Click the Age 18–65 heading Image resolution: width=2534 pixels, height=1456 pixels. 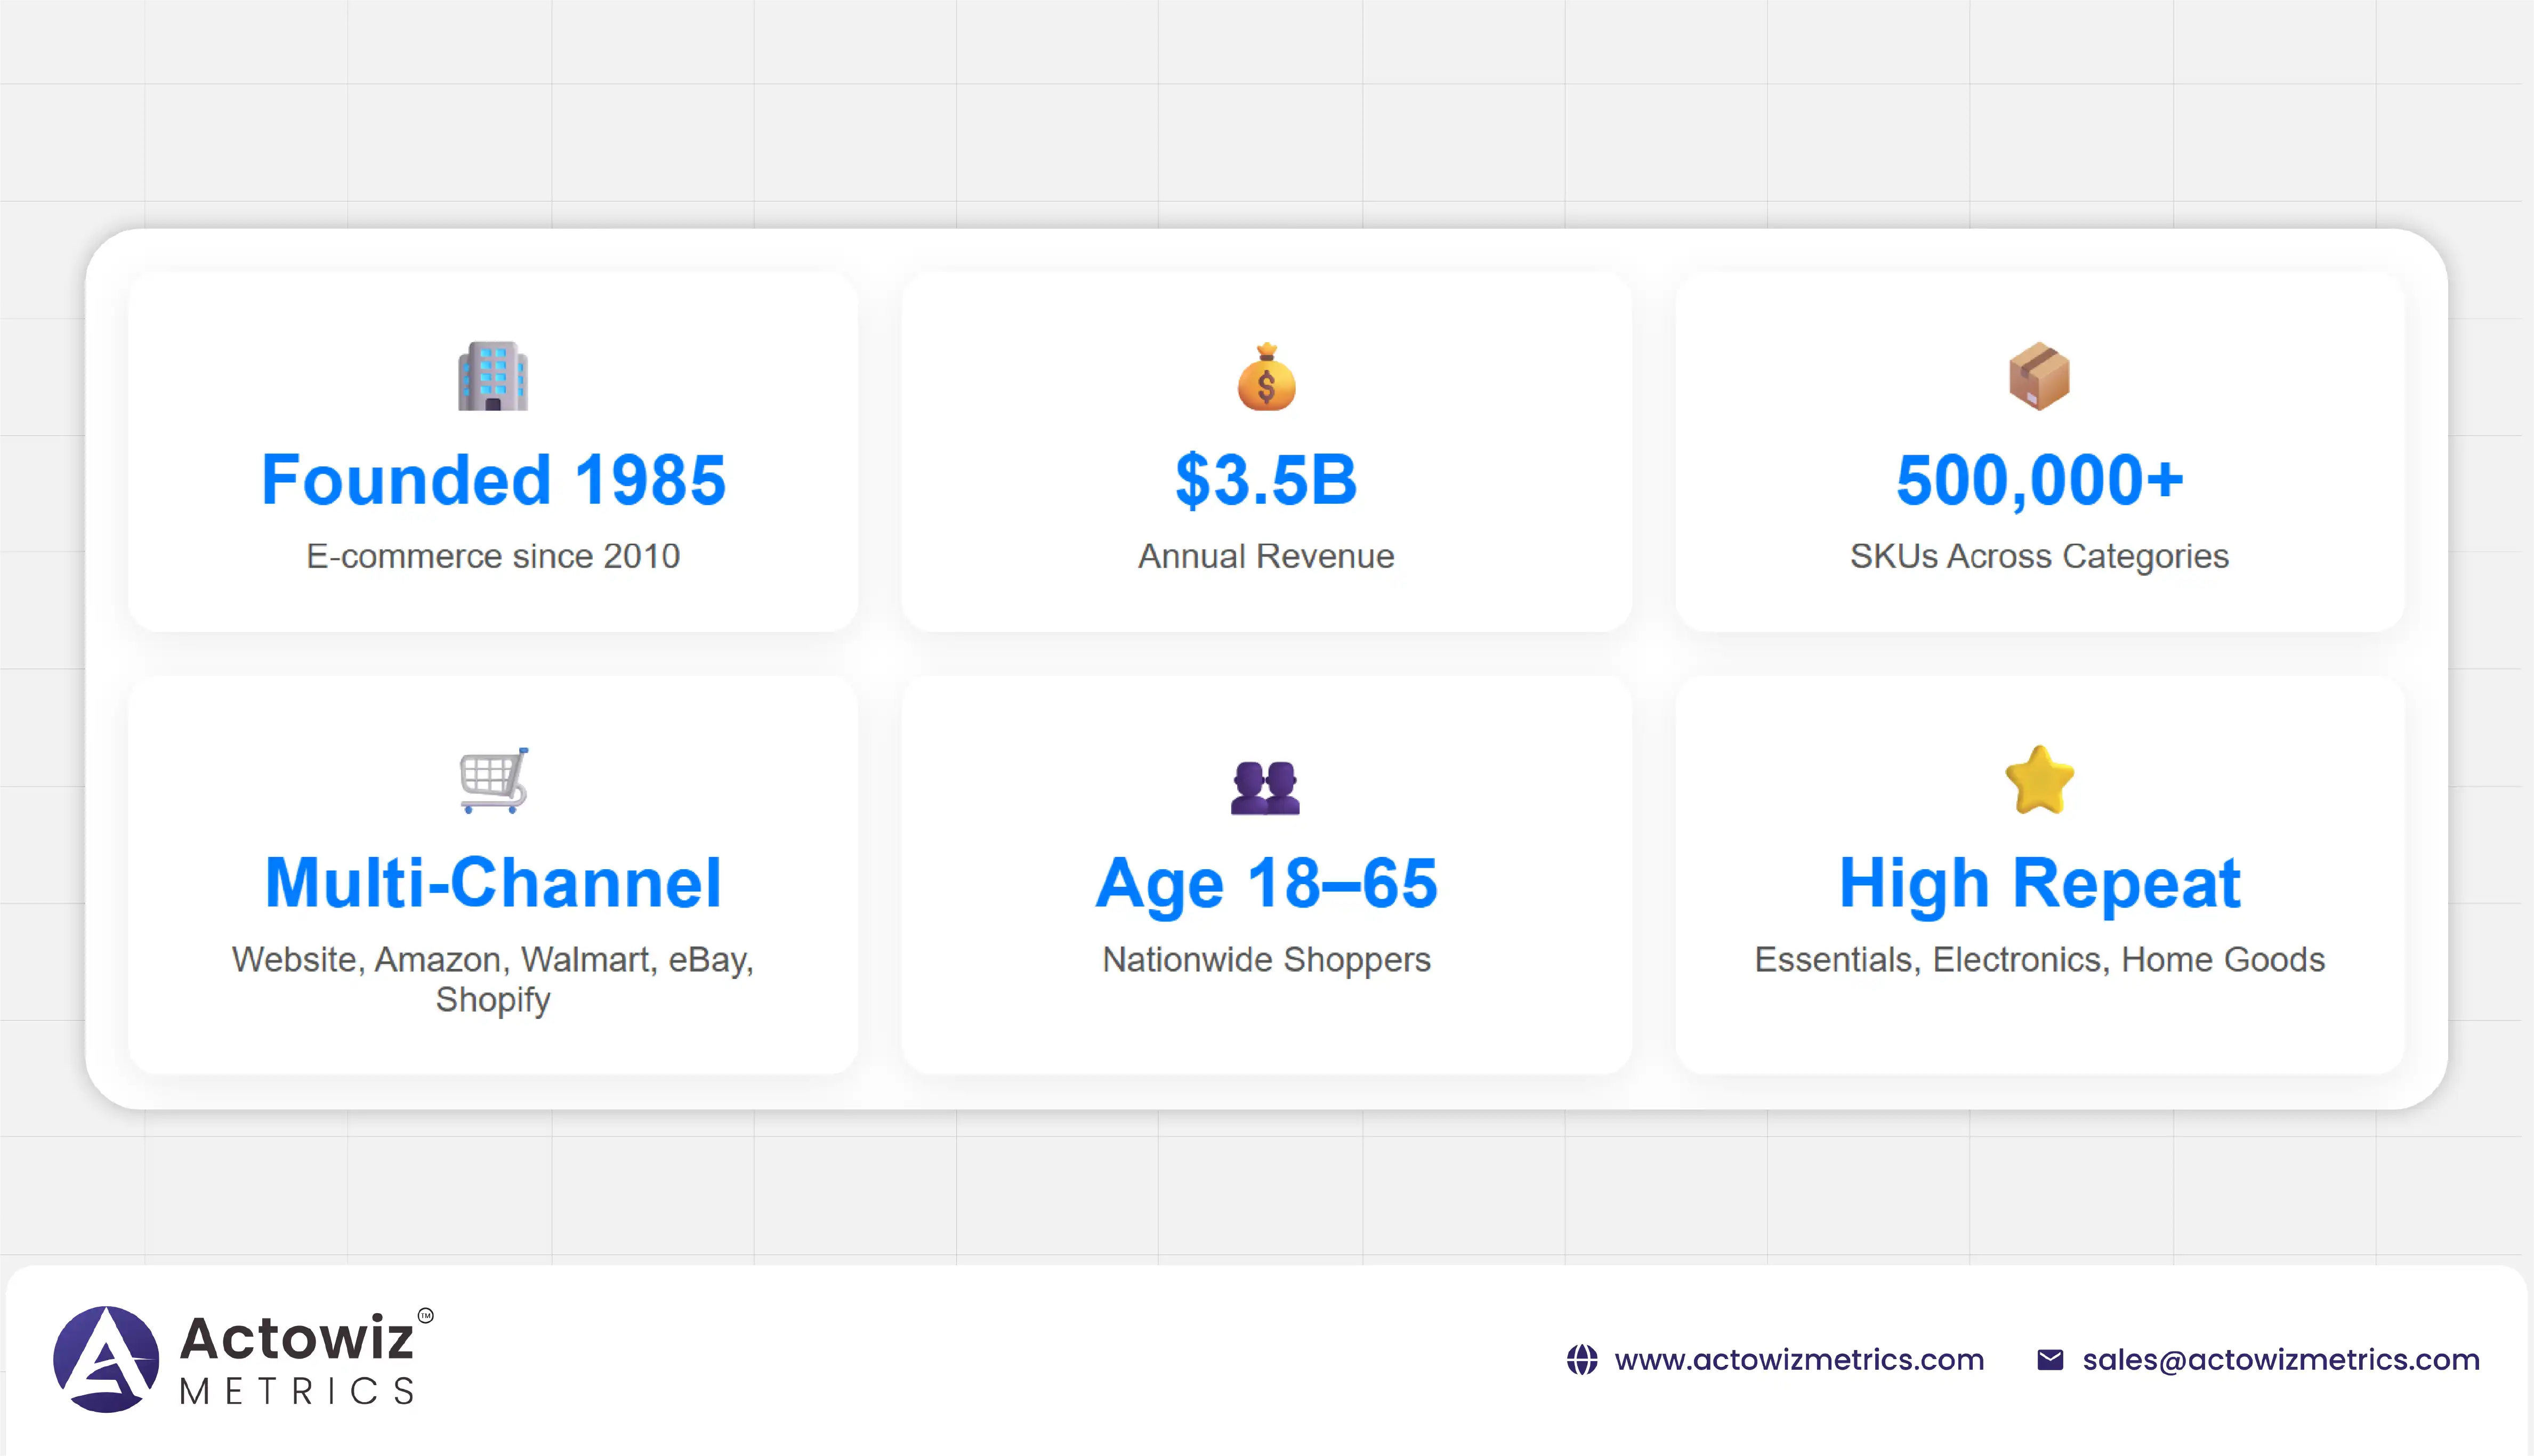coord(1266,884)
